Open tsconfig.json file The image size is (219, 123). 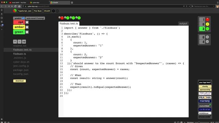pyautogui.click(x=21, y=74)
